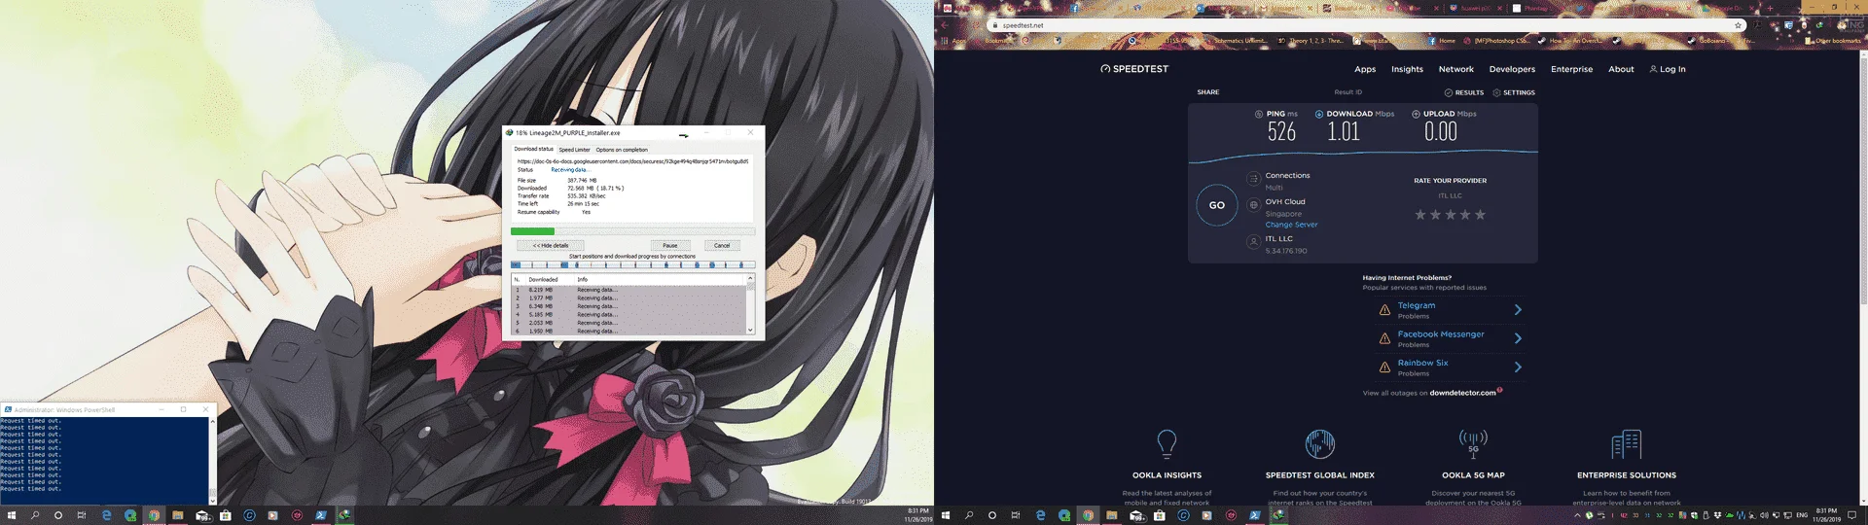
Task: Click the Ookla 5G Map icon
Action: [x=1473, y=443]
